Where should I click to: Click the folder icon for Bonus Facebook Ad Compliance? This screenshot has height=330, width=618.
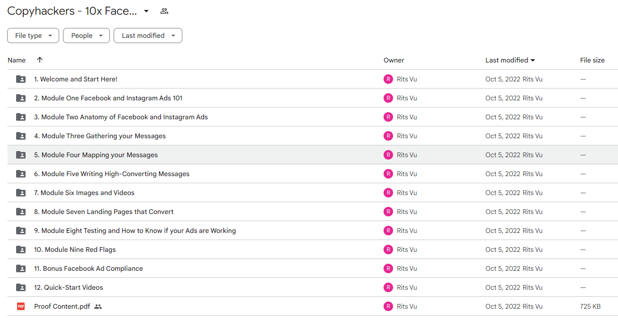tap(21, 268)
